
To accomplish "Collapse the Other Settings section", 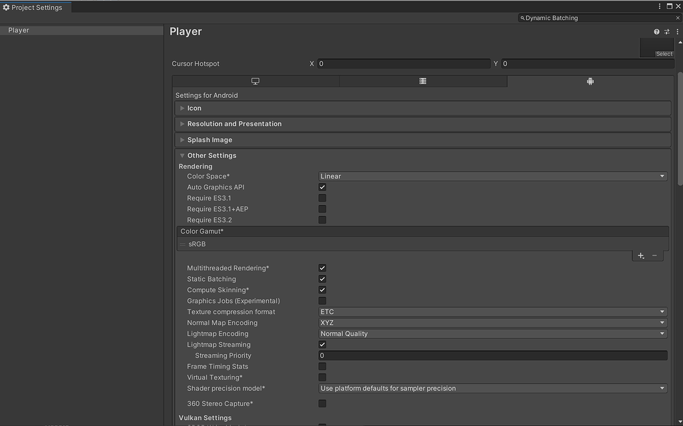I will (181, 155).
